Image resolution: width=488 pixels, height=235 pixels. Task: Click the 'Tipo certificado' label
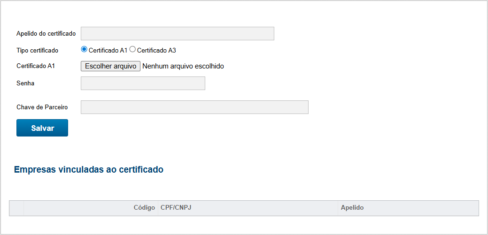pyautogui.click(x=38, y=50)
